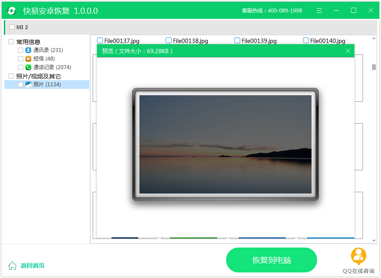The image size is (381, 278).
Task: Open 通讯录 (231) tree item
Action: click(48, 50)
